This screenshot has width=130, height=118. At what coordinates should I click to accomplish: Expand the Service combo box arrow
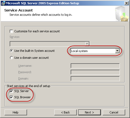pos(87,44)
